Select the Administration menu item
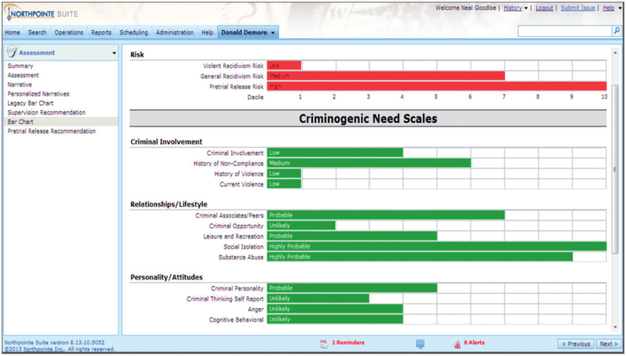This screenshot has width=626, height=356. (x=175, y=33)
